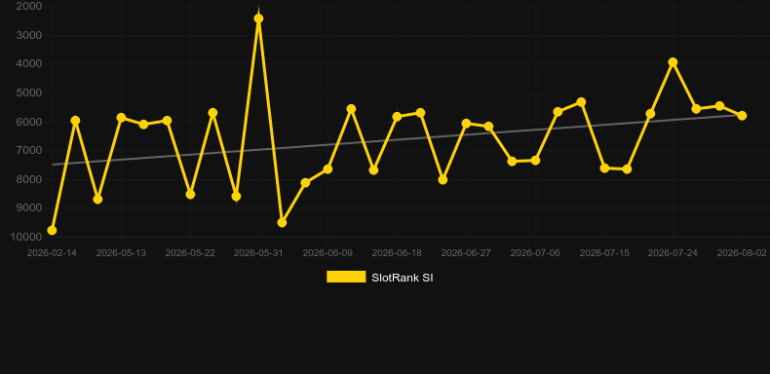
Task: Click the 2026-02-14 x-axis label
Action: tap(52, 253)
